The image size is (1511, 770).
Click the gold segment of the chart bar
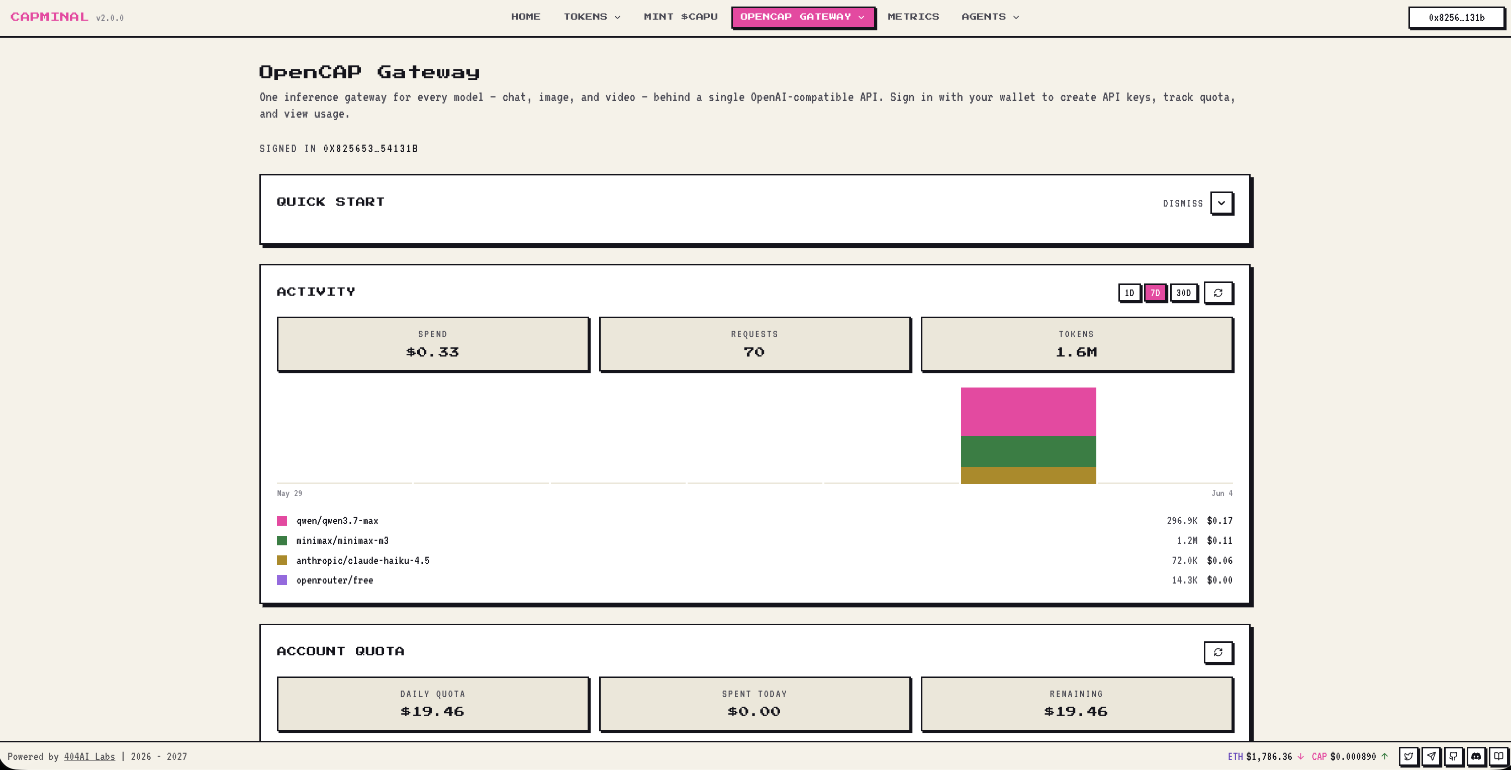1028,475
